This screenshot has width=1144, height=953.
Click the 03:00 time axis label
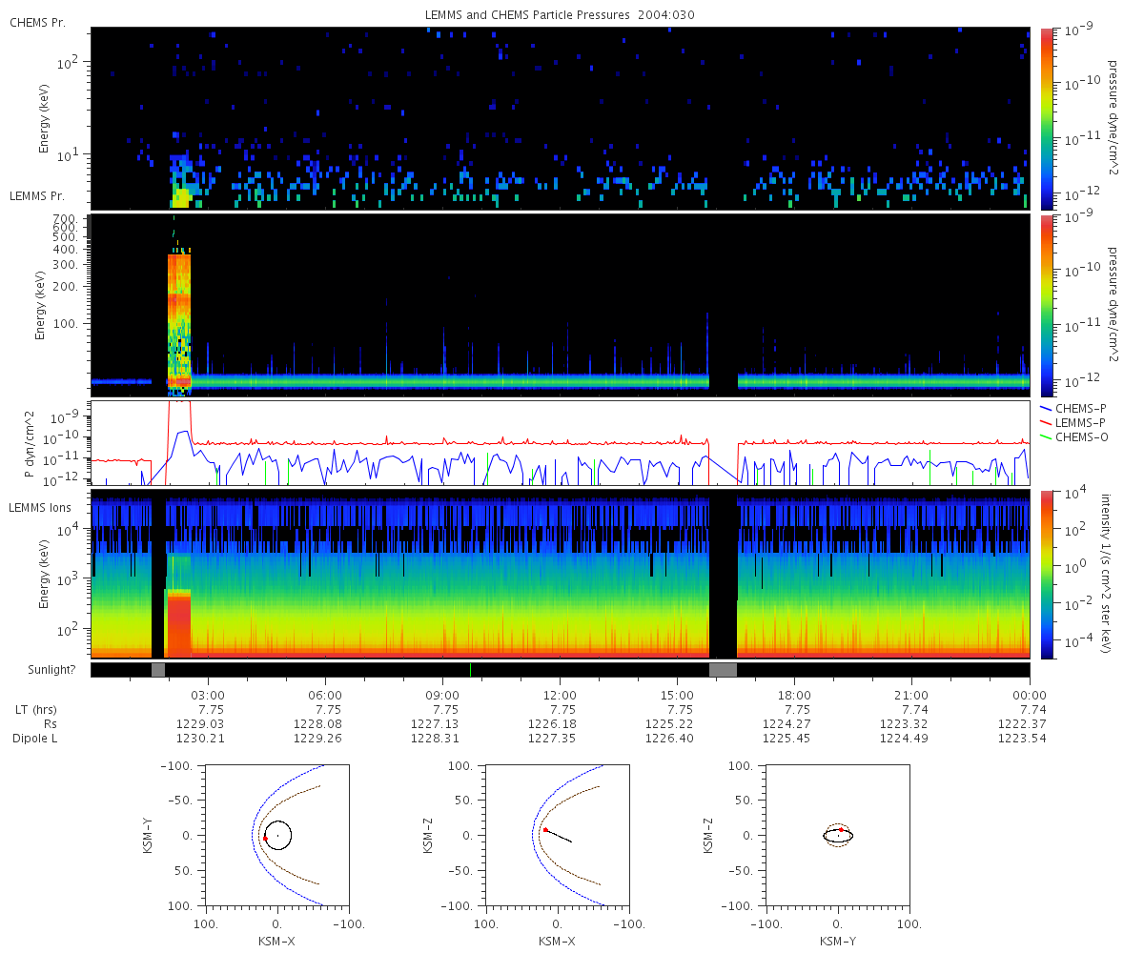[208, 694]
